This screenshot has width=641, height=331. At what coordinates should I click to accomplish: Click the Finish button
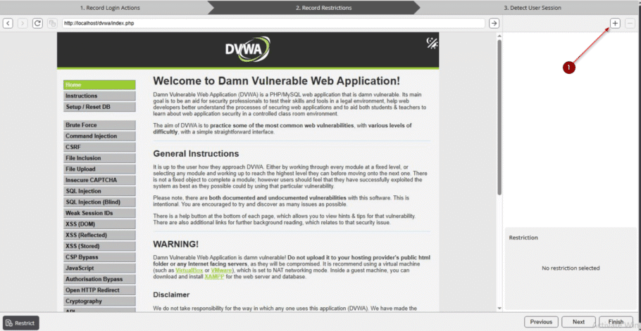pos(616,322)
